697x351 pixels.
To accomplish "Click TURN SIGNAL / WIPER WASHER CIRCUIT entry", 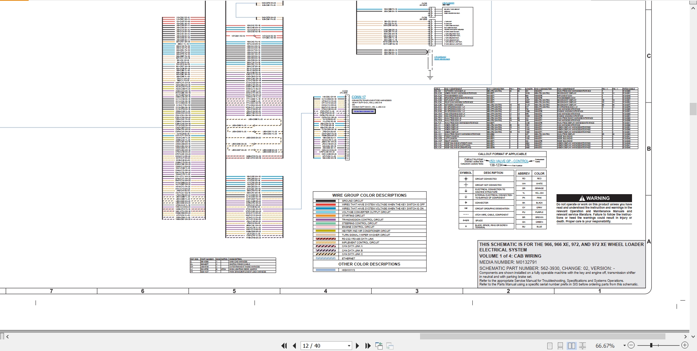I will (x=366, y=235).
